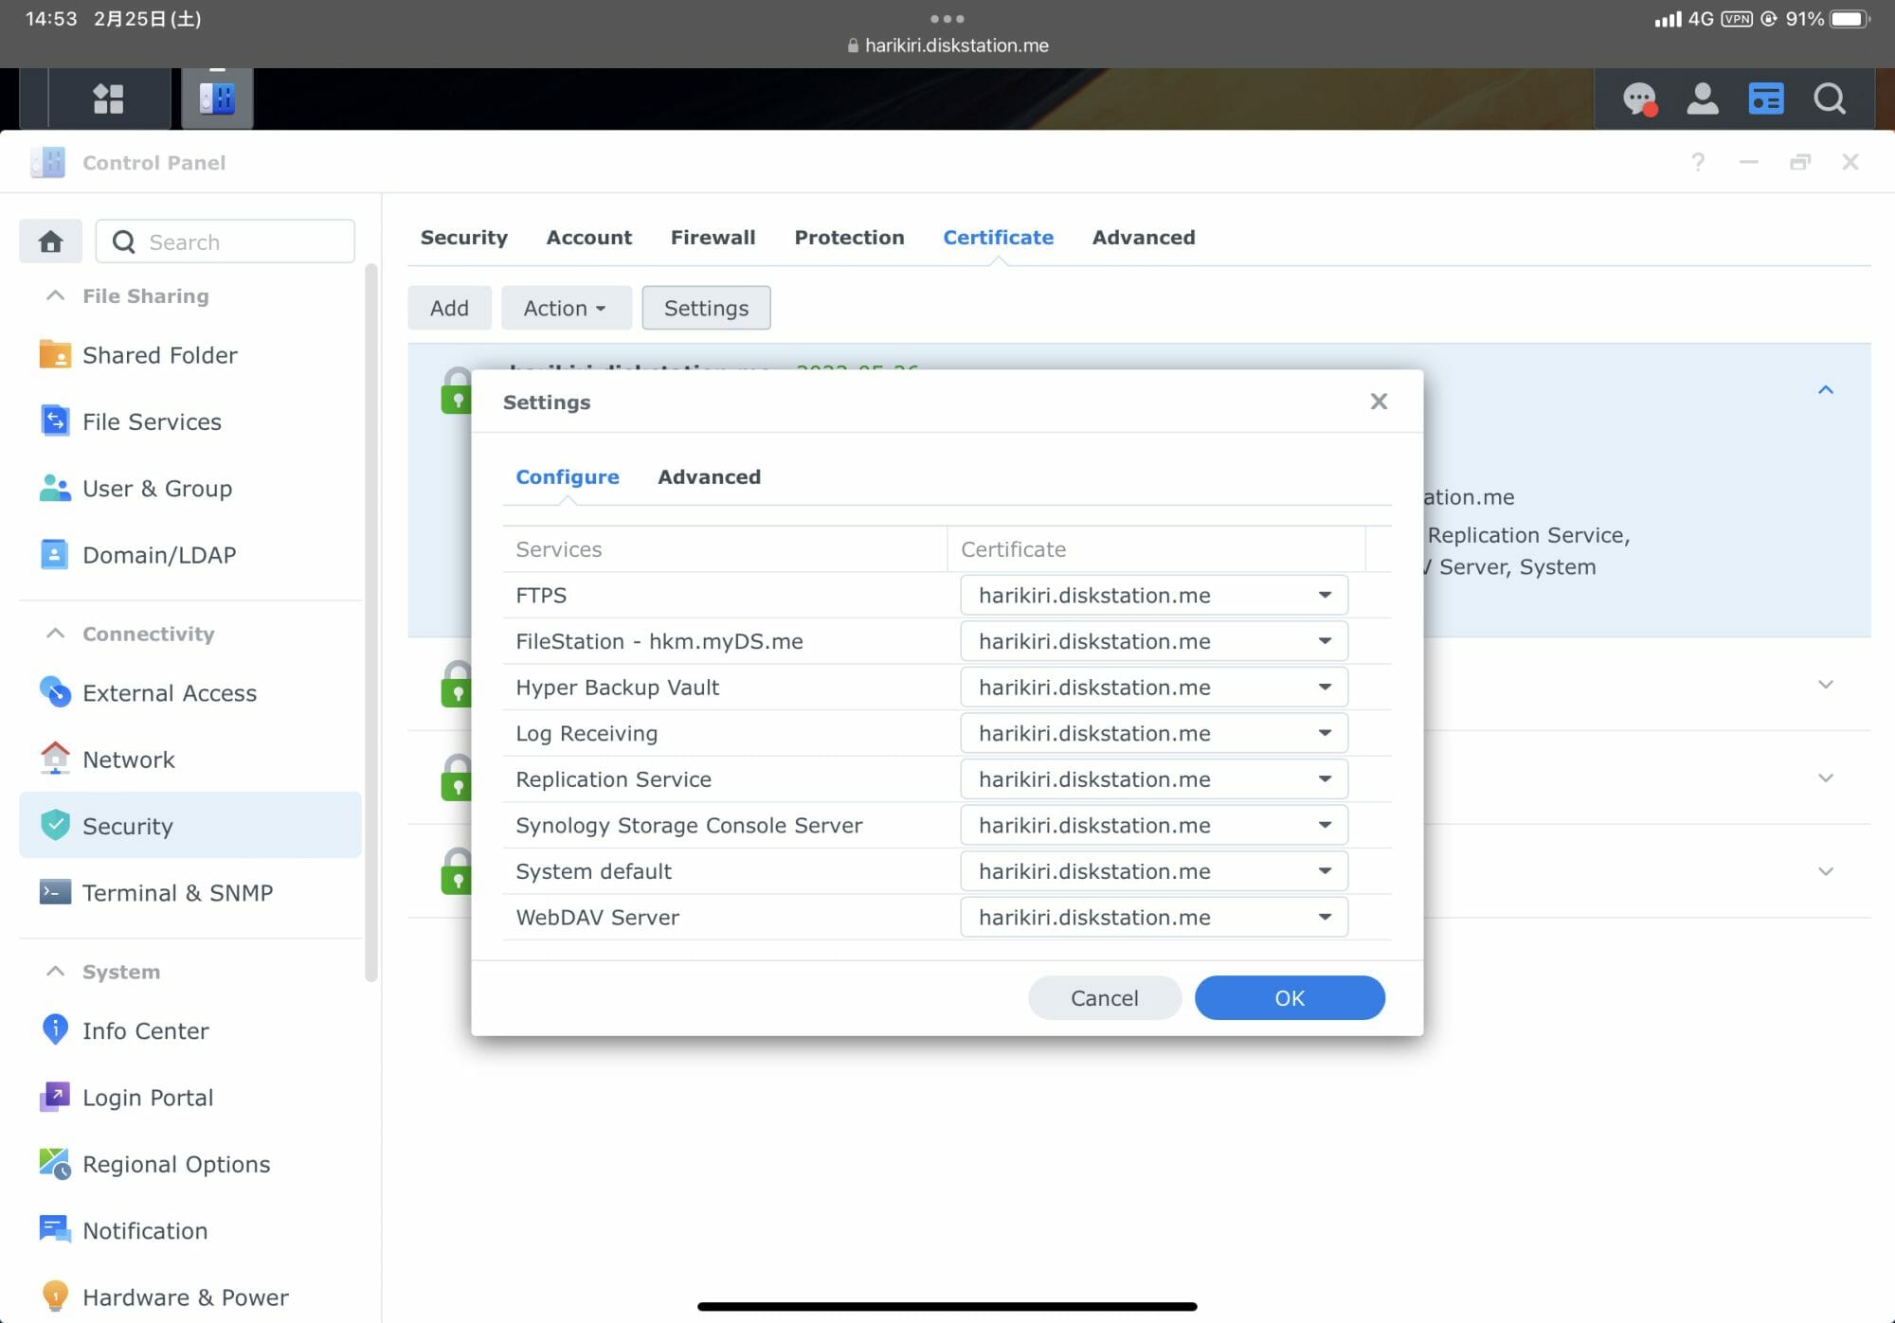
Task: Click the Certificate column header
Action: pos(1156,549)
